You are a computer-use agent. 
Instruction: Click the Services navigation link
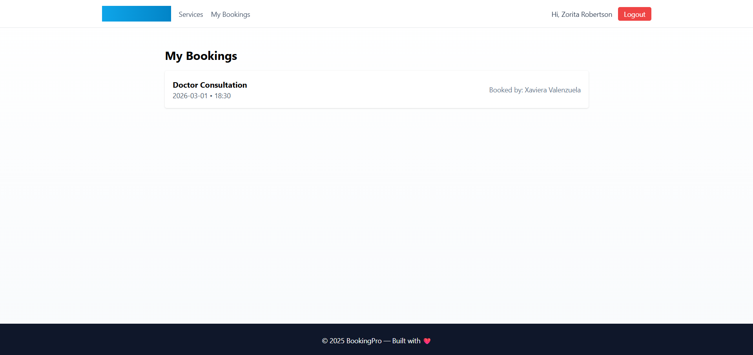(x=191, y=14)
